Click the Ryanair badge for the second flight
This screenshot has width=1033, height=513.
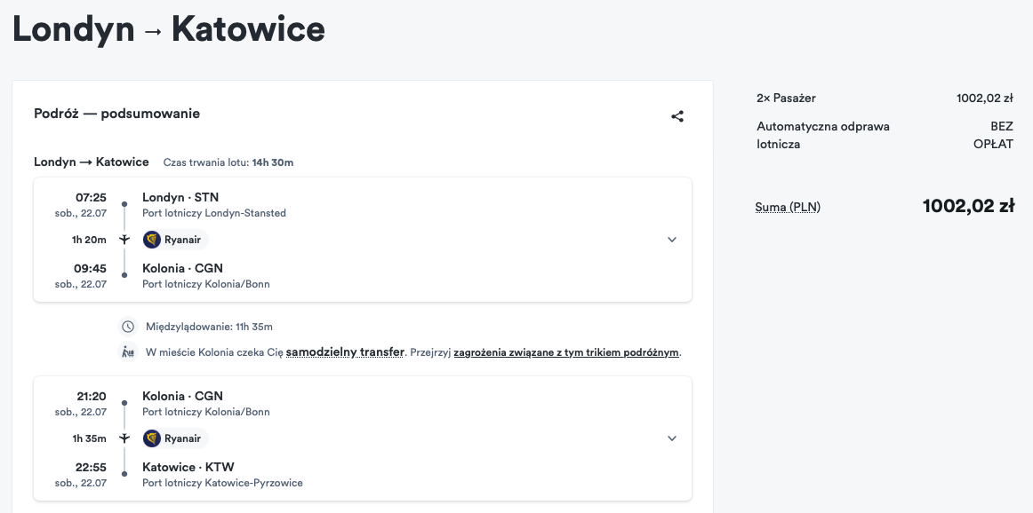(x=174, y=438)
